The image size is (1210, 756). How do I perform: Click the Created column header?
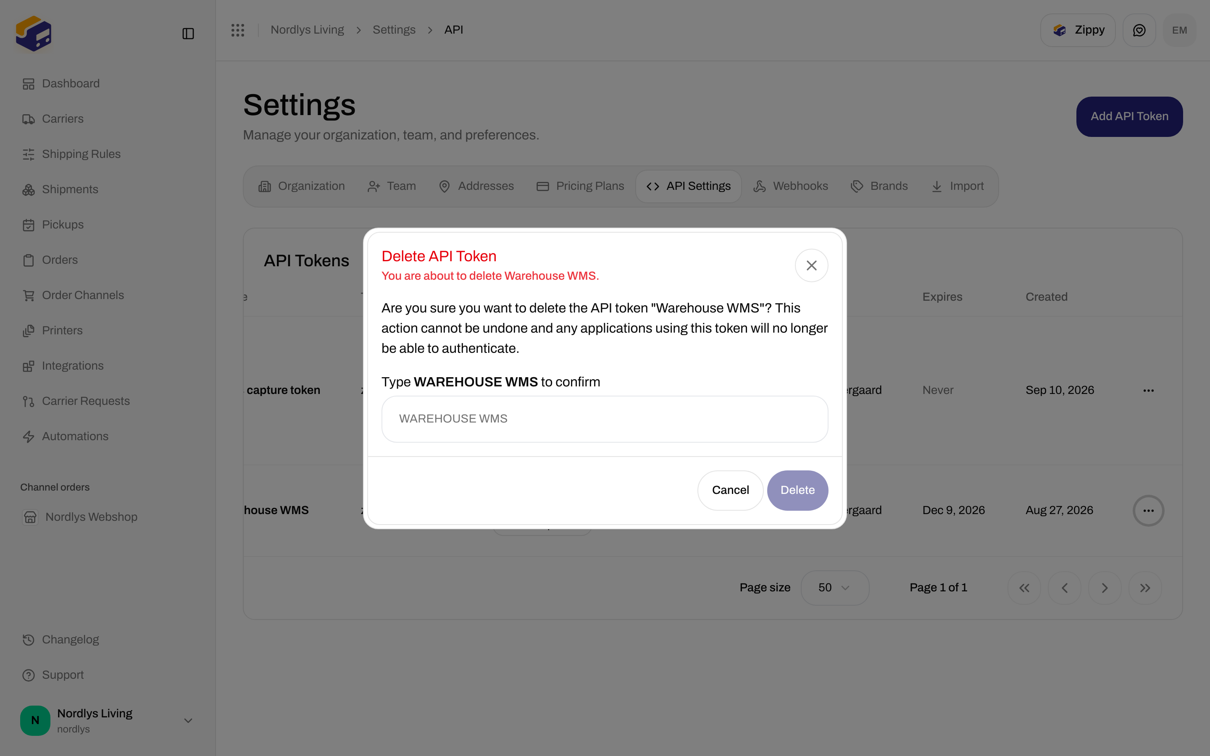[x=1046, y=297]
